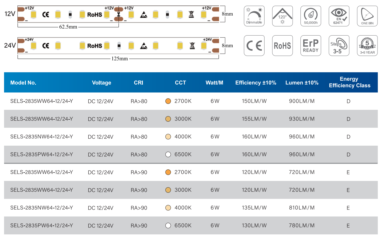Click the Model No. column header
Viewport: 381px width, 237px height.
tap(23, 83)
